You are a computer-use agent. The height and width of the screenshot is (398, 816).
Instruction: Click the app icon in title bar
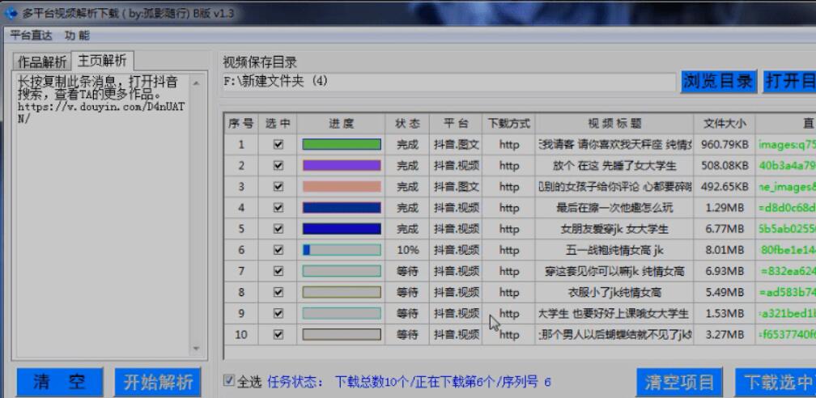point(10,12)
